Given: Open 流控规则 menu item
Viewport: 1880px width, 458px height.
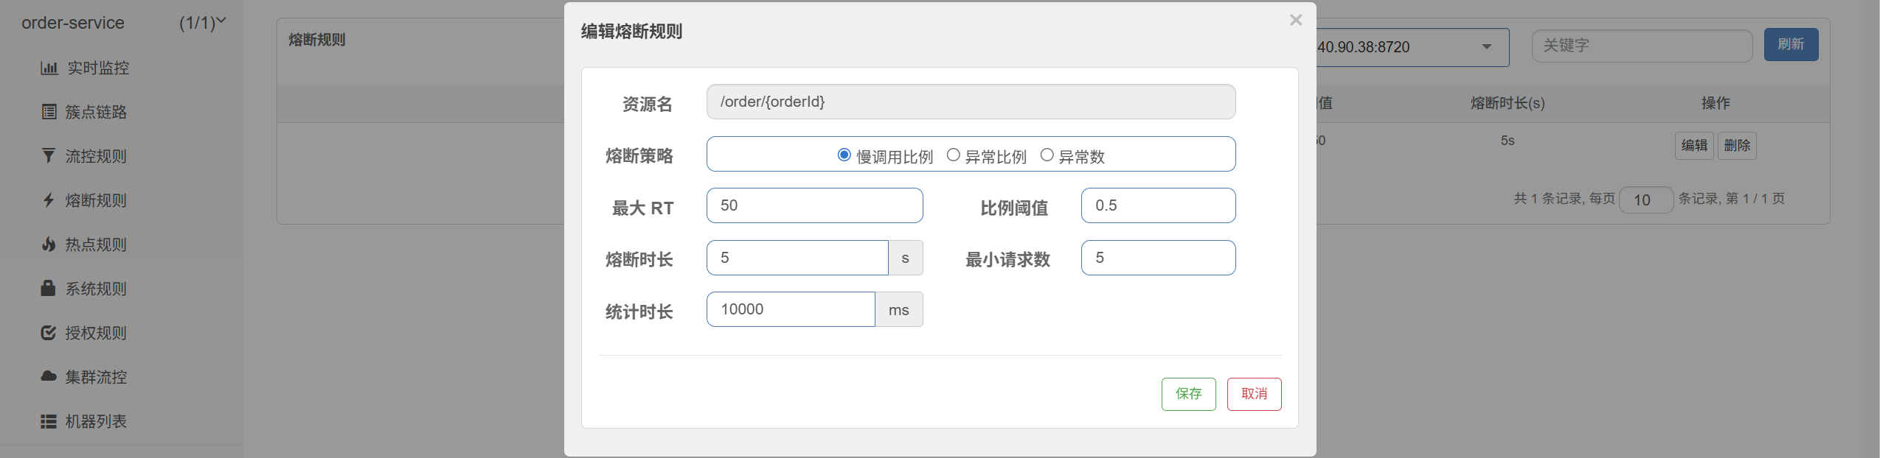Looking at the screenshot, I should pyautogui.click(x=96, y=156).
